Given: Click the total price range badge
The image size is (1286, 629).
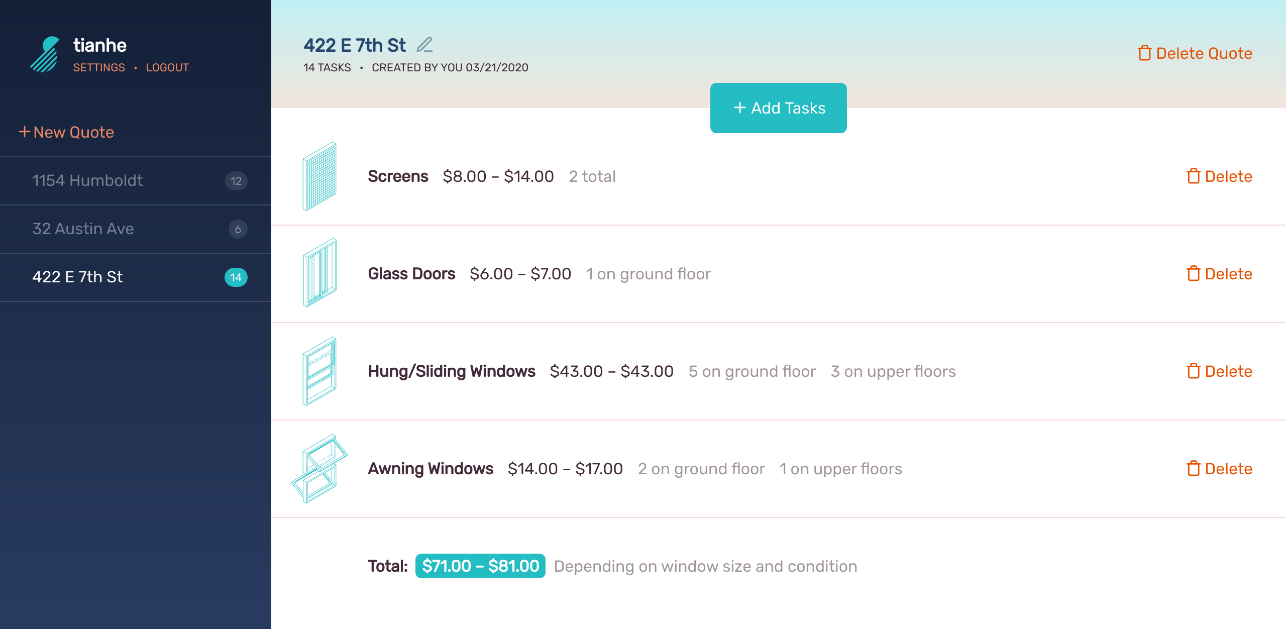Looking at the screenshot, I should (480, 566).
